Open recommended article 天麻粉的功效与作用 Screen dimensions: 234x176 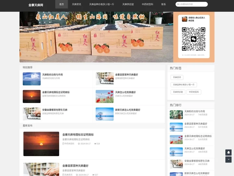[x=52, y=75]
